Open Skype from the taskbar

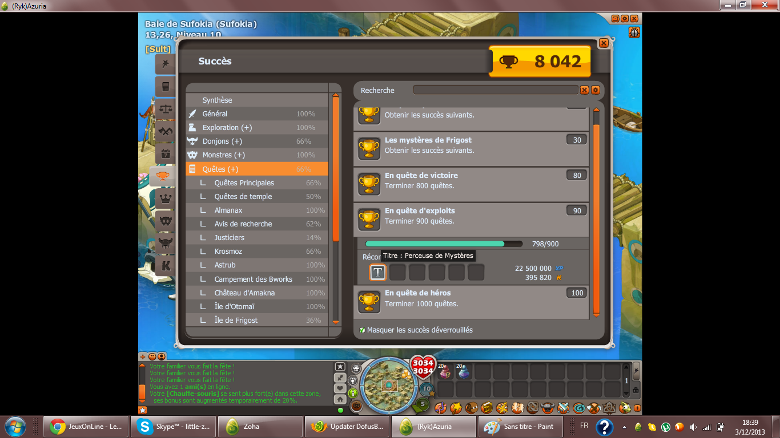[173, 426]
